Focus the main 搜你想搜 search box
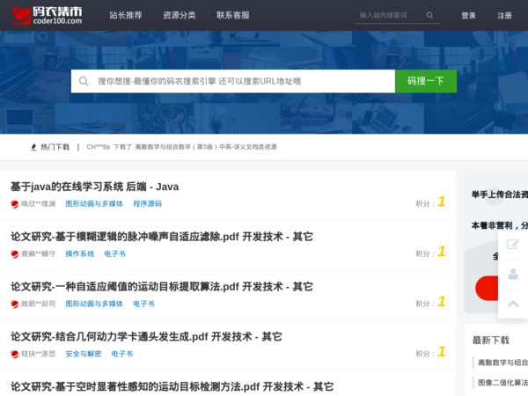Viewport: 528px width, 396px height. 233,81
